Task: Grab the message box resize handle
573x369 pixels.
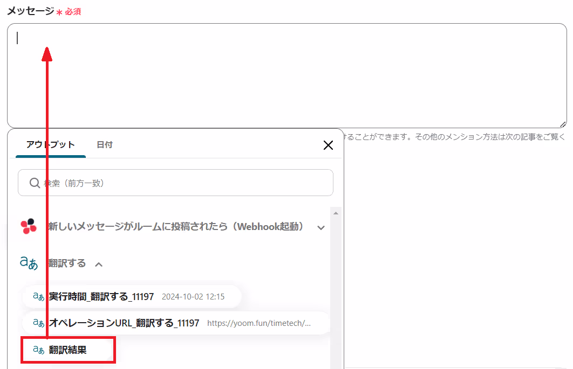Action: (563, 124)
